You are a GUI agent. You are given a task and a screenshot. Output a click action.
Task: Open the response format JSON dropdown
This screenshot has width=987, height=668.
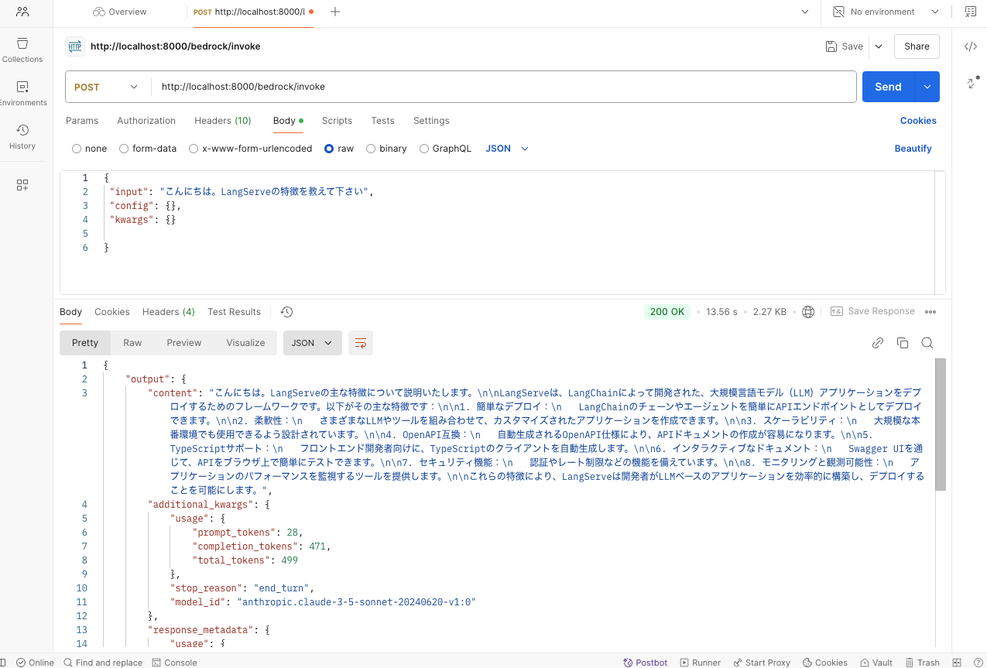(x=313, y=343)
